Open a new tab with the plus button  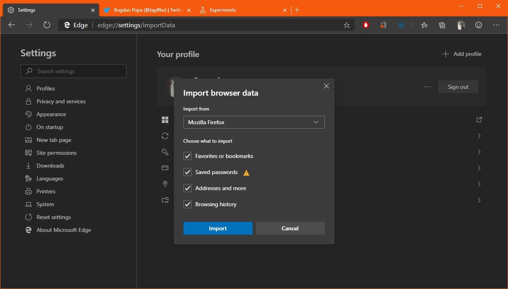[x=297, y=10]
